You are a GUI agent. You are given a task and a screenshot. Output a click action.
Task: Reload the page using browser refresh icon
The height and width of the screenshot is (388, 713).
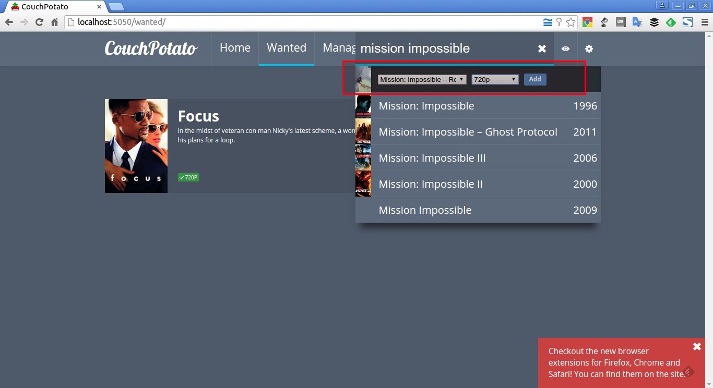click(x=39, y=22)
